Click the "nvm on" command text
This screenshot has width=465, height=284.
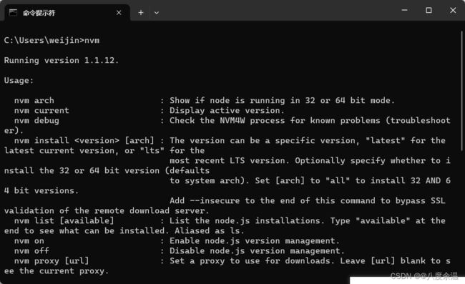(29, 240)
